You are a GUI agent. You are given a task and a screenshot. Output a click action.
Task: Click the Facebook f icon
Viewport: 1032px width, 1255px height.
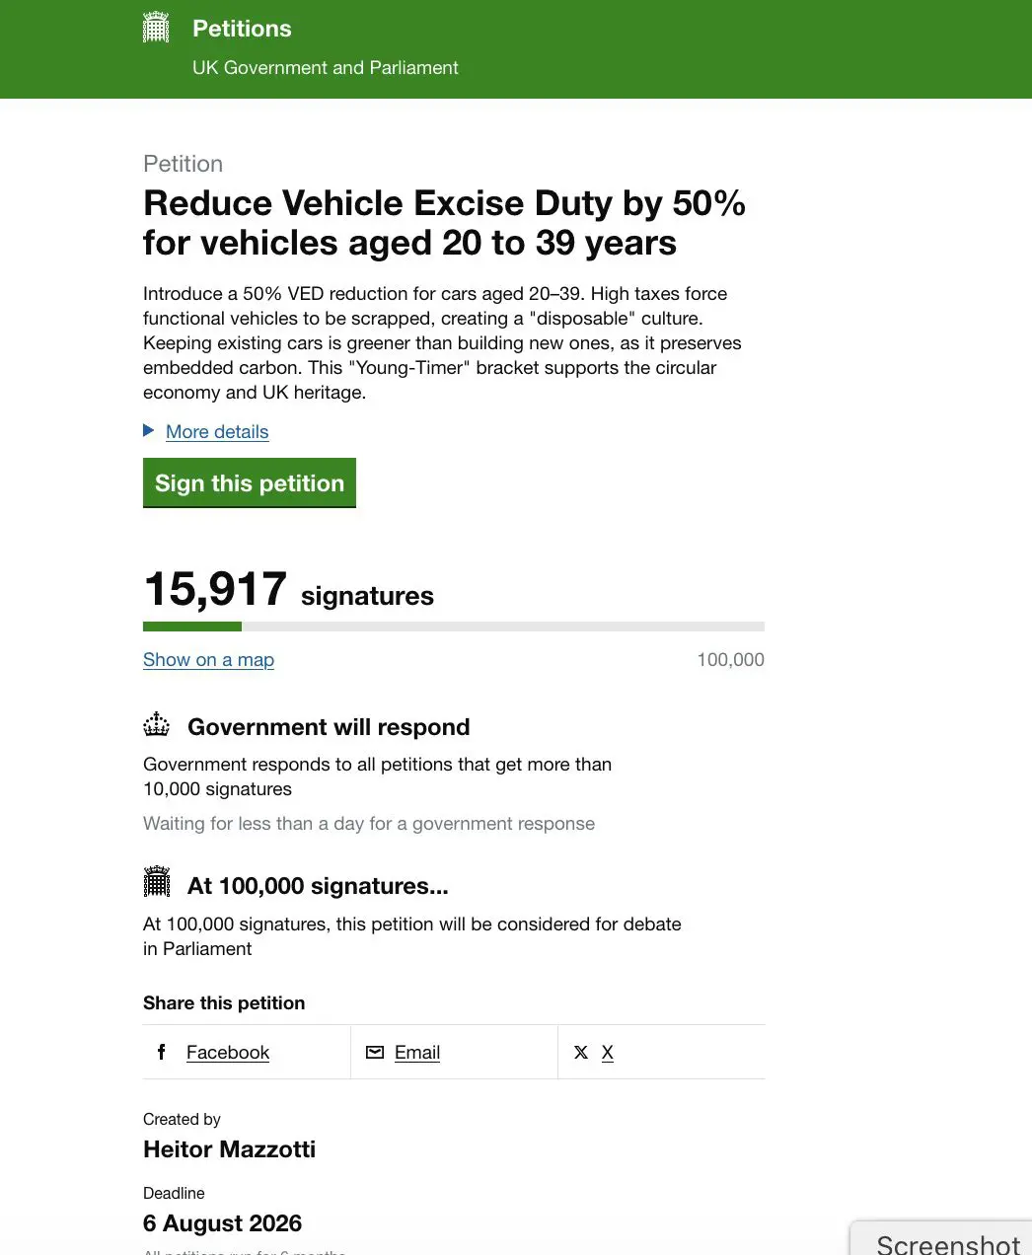(x=162, y=1052)
